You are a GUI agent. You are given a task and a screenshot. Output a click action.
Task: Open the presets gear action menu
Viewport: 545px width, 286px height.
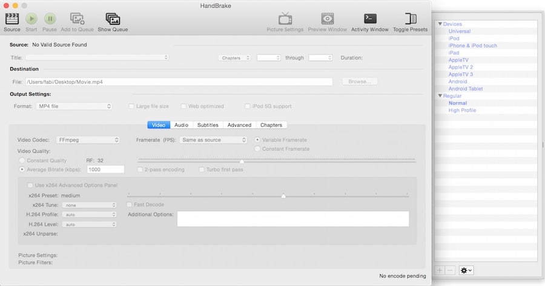[466, 270]
